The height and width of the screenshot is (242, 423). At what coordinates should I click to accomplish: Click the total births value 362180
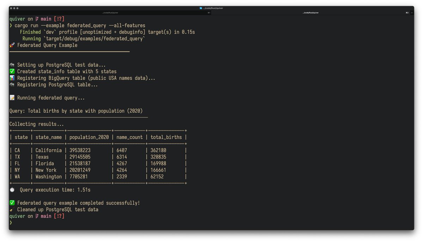point(158,150)
